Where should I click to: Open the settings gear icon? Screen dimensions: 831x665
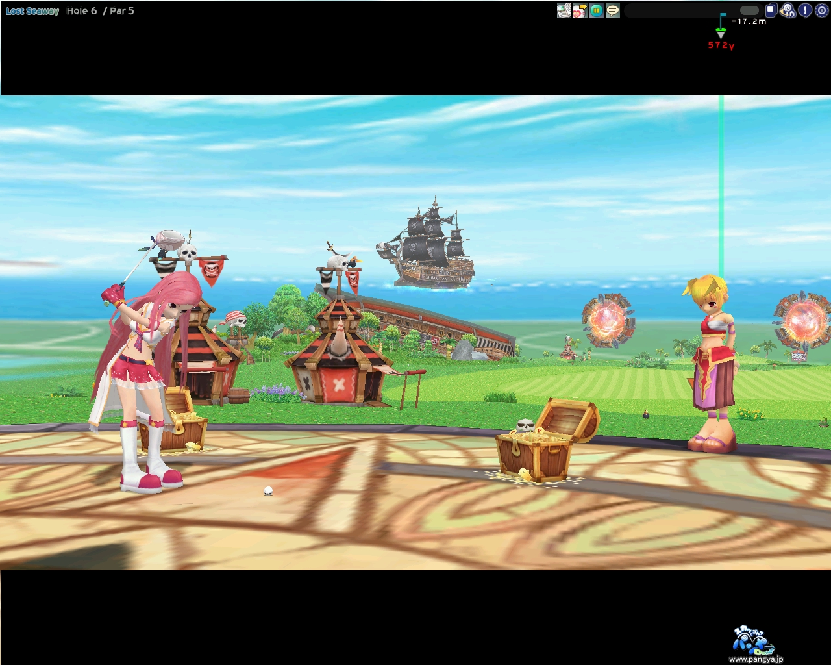click(x=821, y=10)
